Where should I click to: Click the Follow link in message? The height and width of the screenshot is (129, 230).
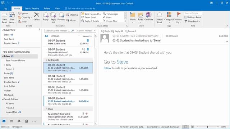click(107, 68)
